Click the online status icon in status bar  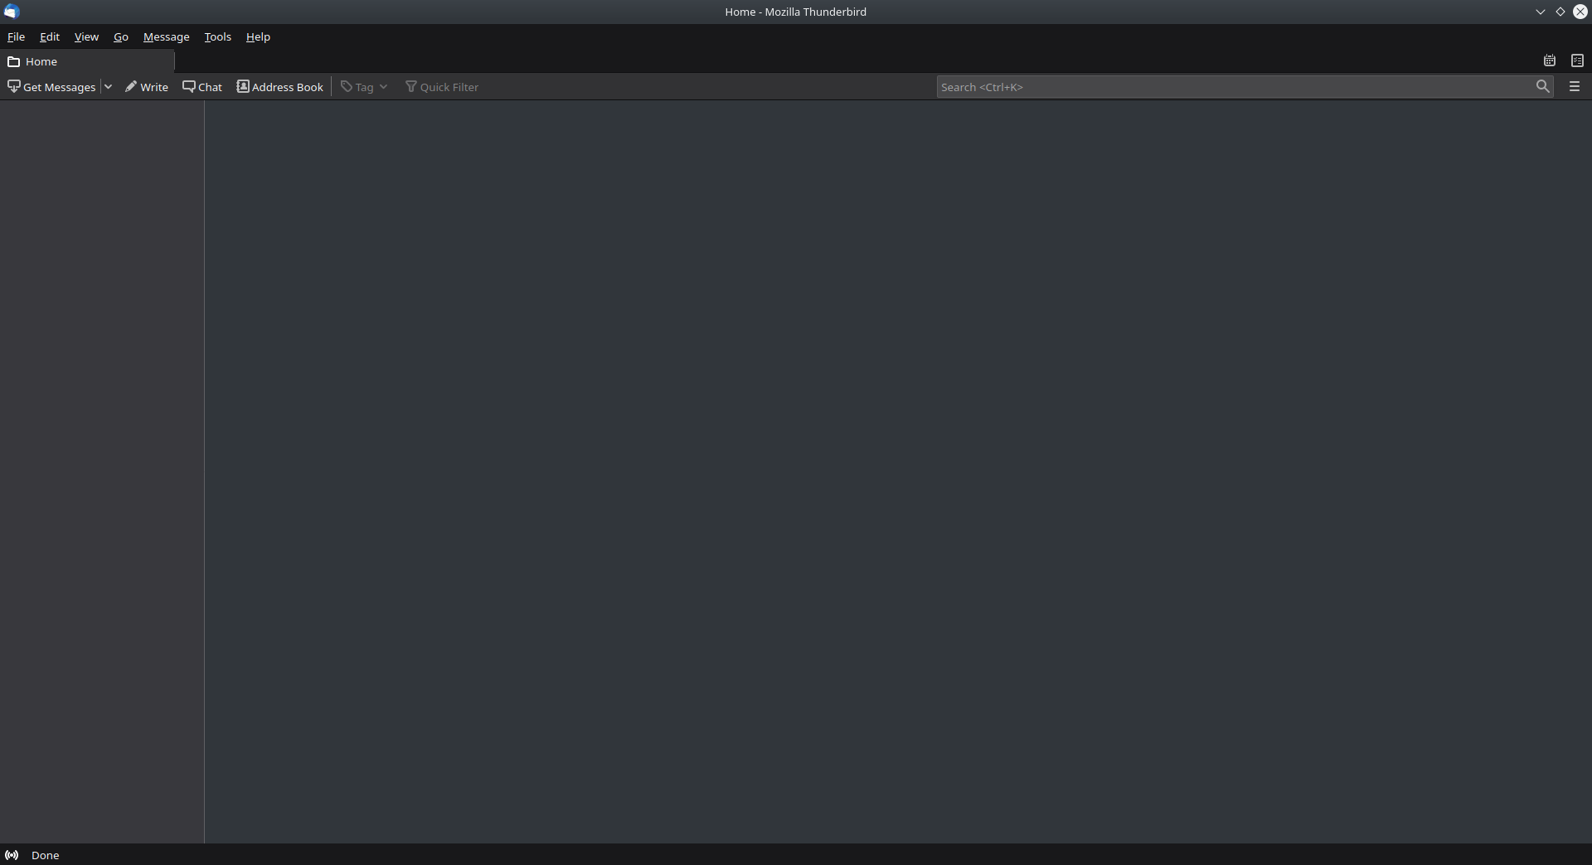coord(12,855)
